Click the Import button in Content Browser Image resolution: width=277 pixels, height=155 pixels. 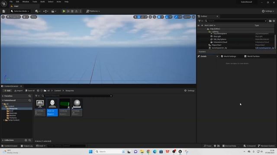18,91
